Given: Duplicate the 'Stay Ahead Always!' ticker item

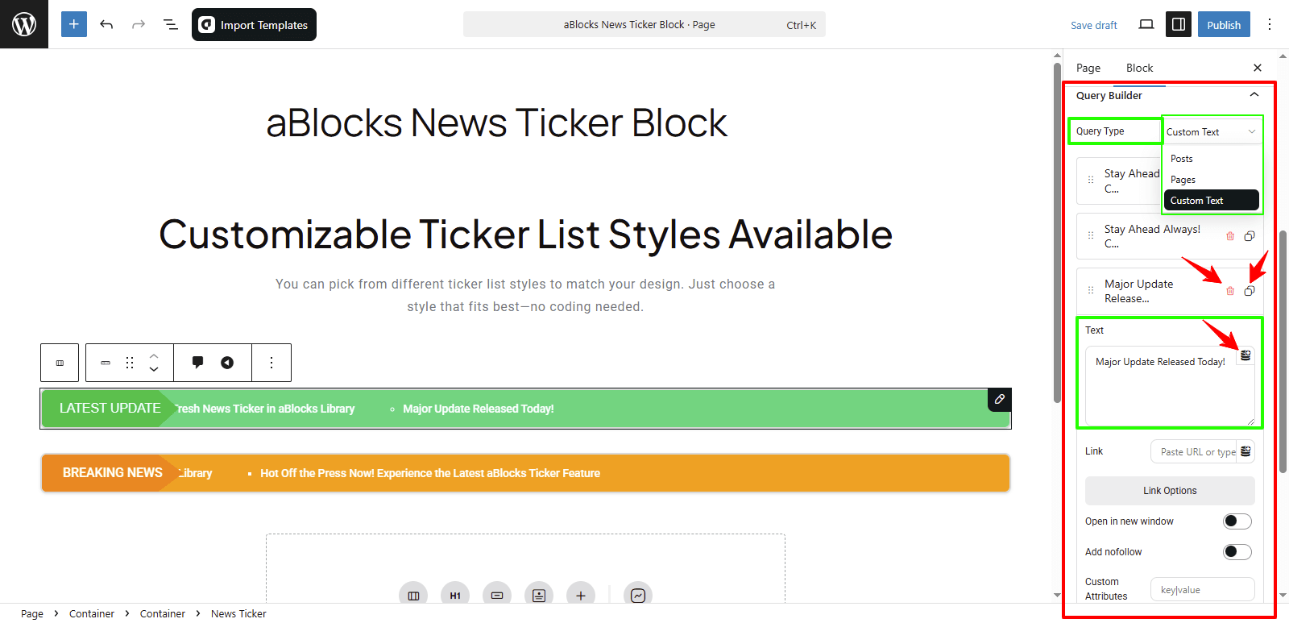Looking at the screenshot, I should point(1250,236).
